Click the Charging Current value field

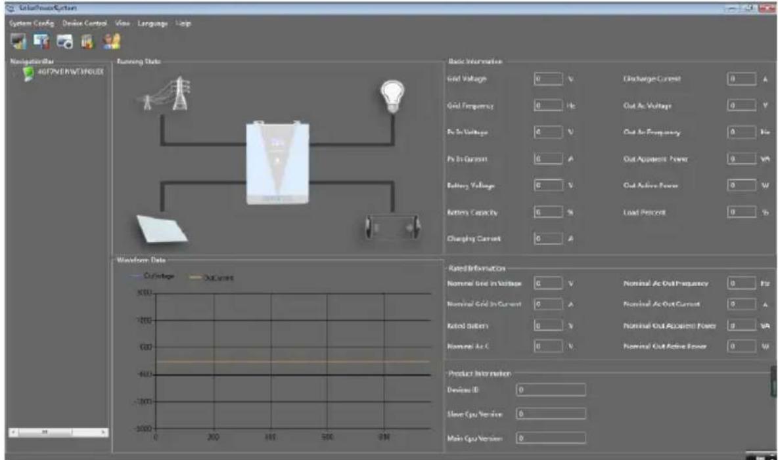click(x=548, y=238)
